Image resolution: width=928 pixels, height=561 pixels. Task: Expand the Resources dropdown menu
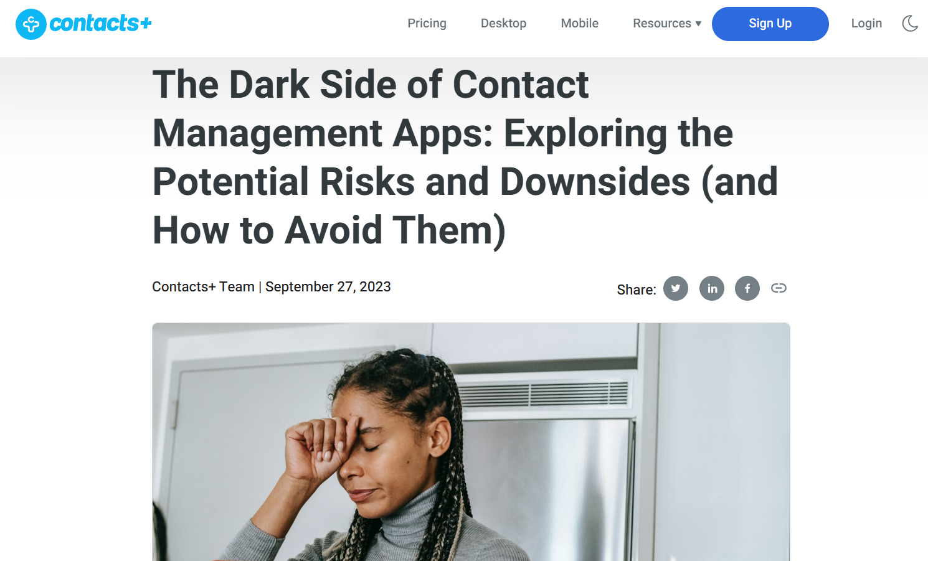tap(667, 23)
